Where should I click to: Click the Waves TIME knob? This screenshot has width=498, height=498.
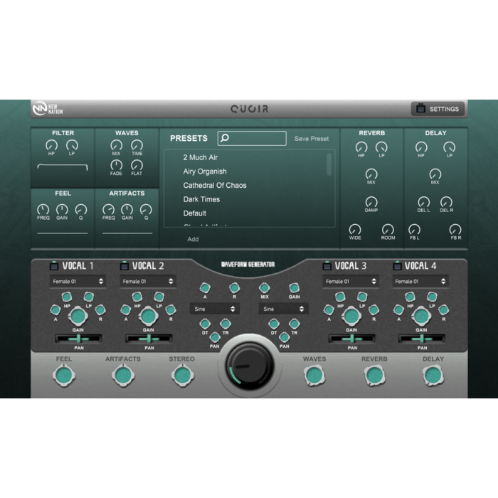click(137, 145)
